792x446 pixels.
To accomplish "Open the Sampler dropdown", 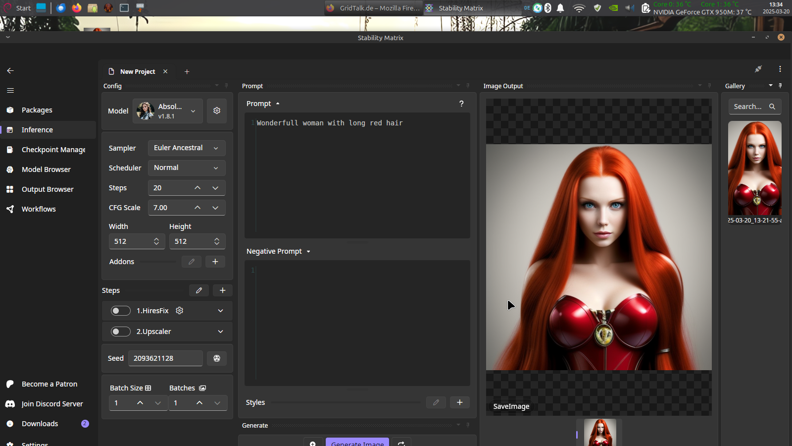I will (187, 148).
